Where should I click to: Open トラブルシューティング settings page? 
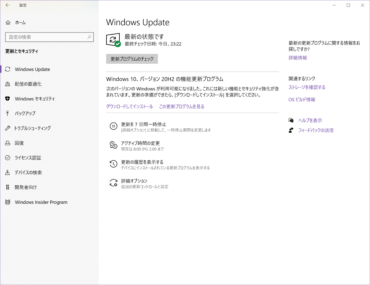(x=33, y=128)
